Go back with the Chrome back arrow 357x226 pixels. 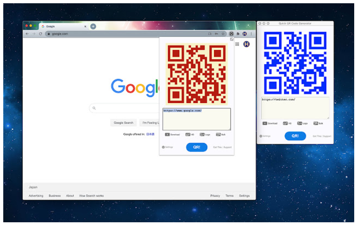(27, 34)
